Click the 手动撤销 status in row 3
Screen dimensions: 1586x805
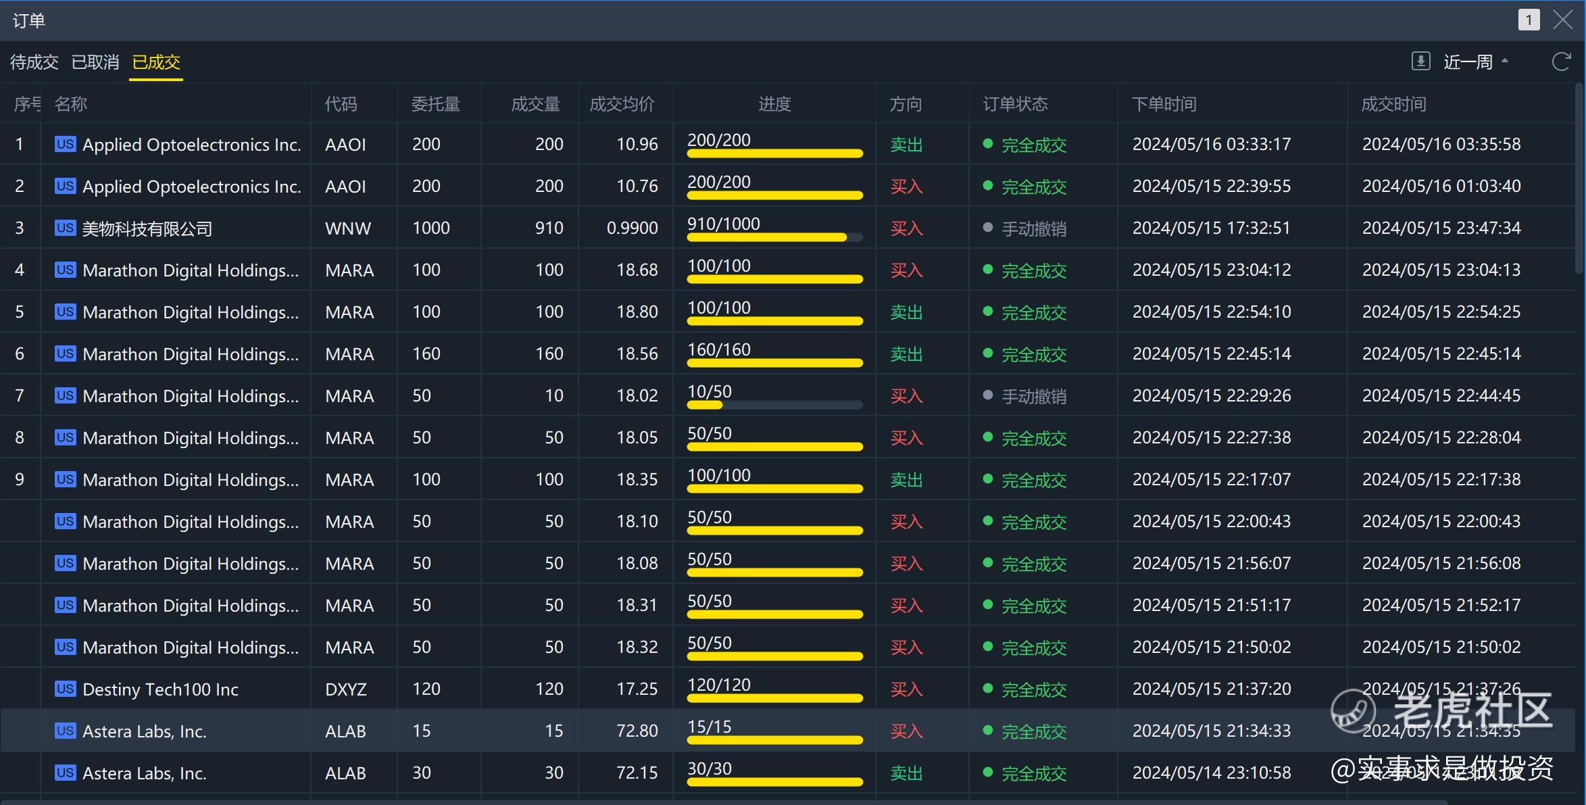[1034, 228]
